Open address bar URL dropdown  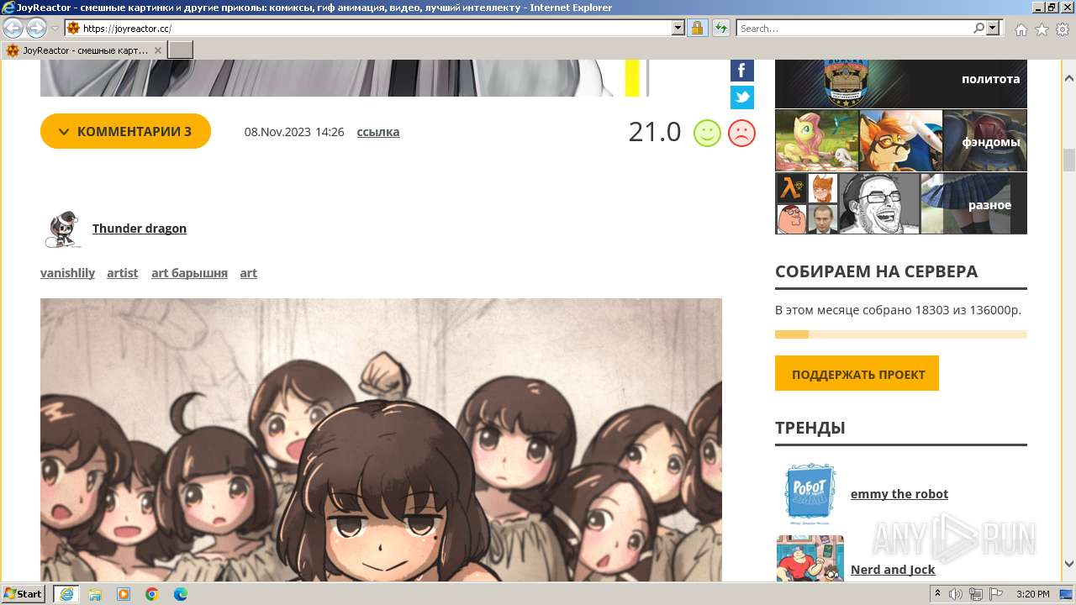[x=678, y=28]
